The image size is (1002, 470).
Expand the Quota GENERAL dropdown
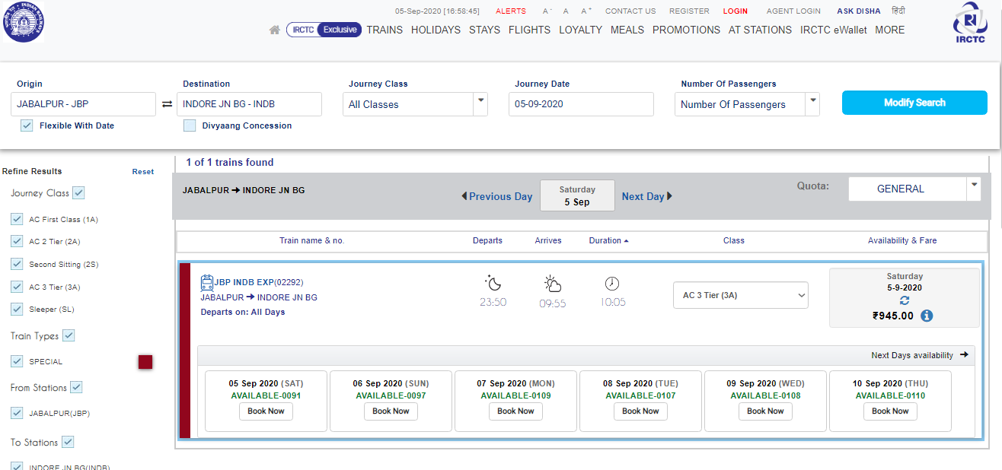(914, 189)
